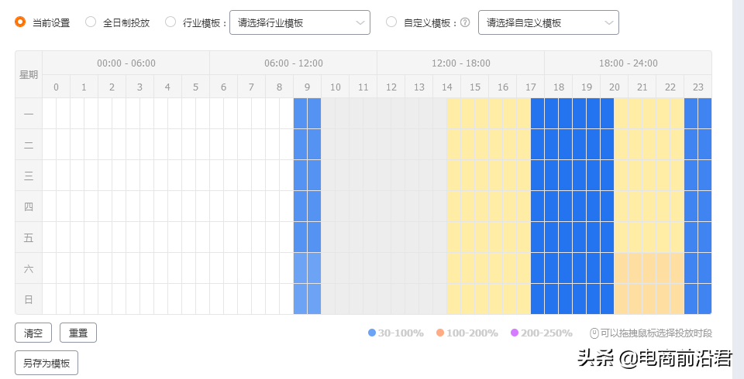744x379 pixels.
Task: Click the hour 11 column header
Action: pyautogui.click(x=363, y=87)
